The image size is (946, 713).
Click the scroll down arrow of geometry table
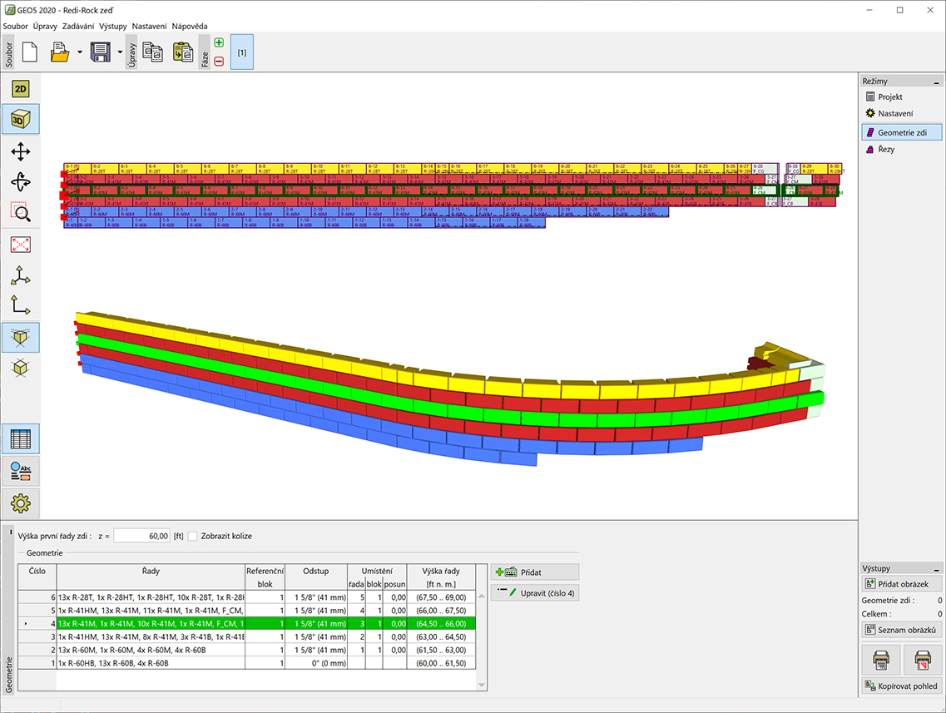tap(482, 685)
